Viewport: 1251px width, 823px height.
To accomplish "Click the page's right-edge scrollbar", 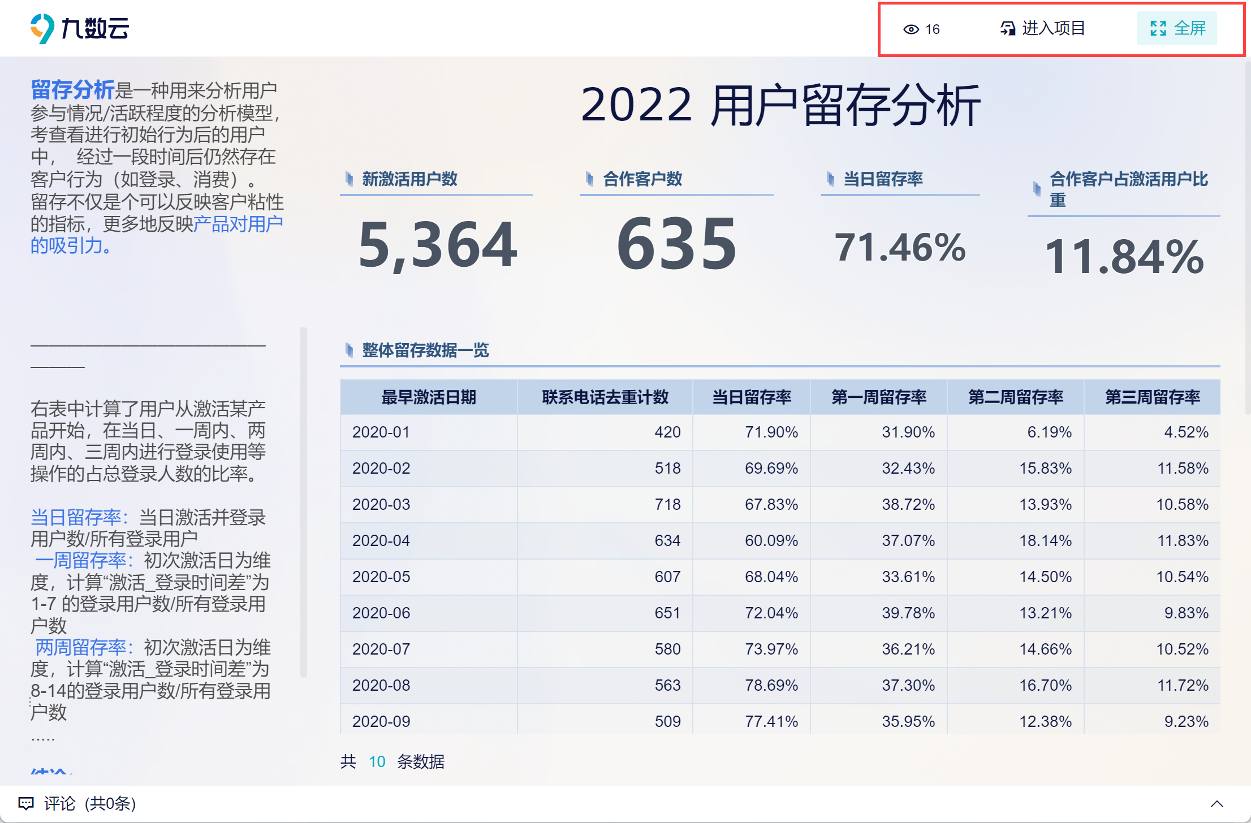I will point(1247,237).
